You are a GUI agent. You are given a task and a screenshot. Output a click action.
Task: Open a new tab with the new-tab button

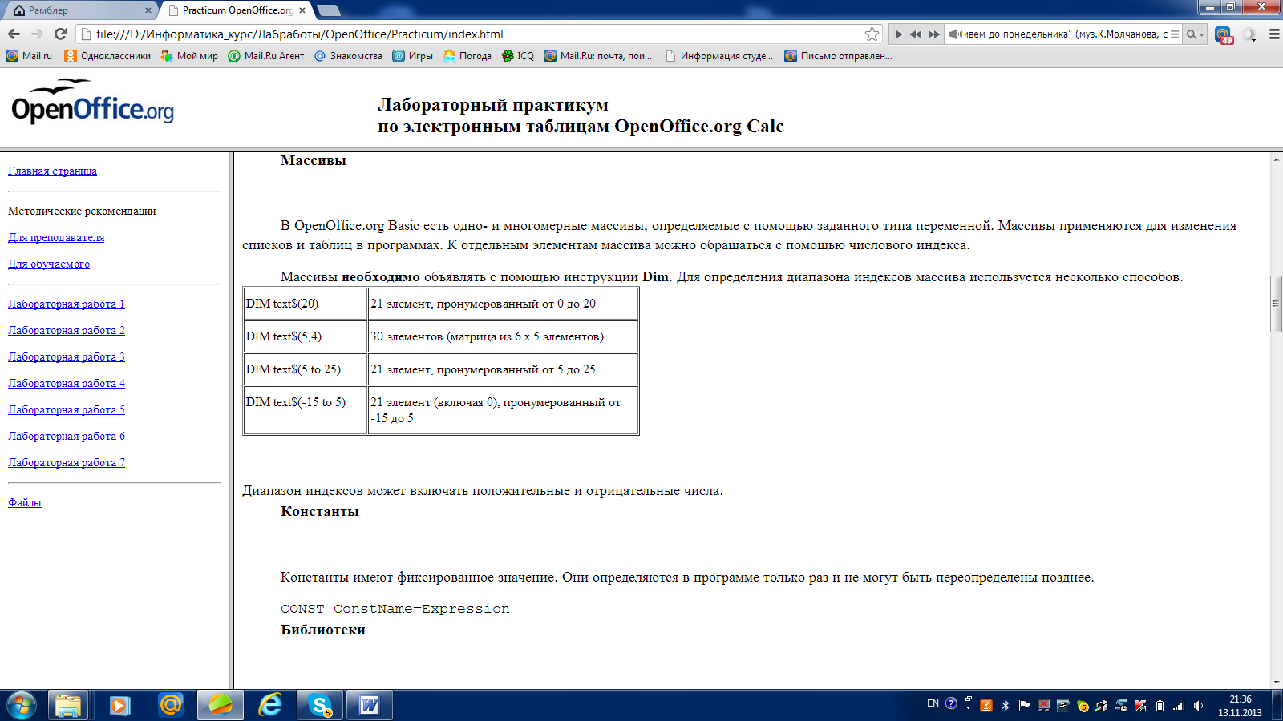(329, 10)
